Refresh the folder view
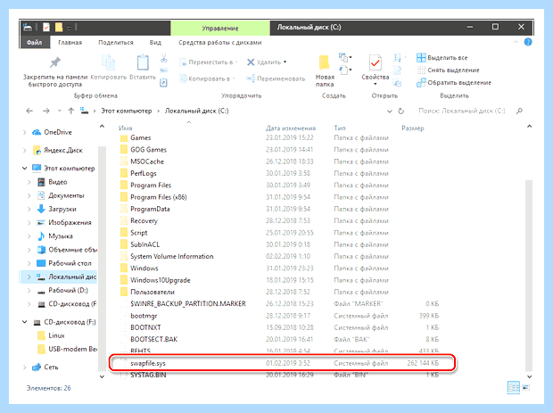This screenshot has width=553, height=413. (x=401, y=112)
